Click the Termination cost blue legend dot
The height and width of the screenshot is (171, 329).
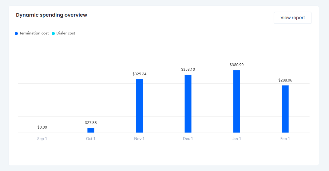tap(16, 34)
